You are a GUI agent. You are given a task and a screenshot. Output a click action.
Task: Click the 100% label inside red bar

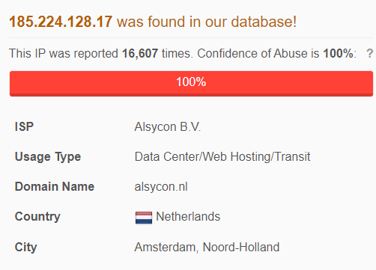pyautogui.click(x=191, y=82)
